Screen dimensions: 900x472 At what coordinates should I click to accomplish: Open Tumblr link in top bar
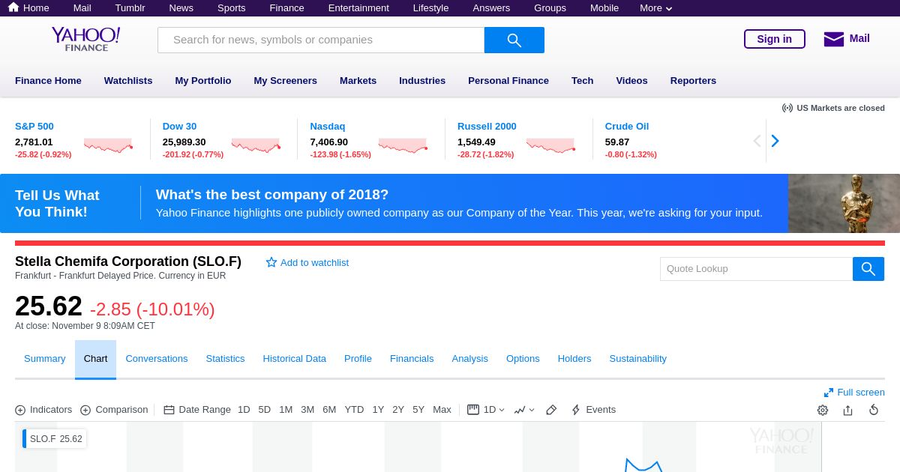130,7
